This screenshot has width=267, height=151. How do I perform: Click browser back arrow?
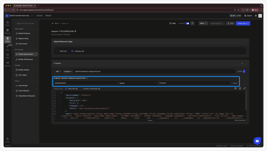pos(6,10)
